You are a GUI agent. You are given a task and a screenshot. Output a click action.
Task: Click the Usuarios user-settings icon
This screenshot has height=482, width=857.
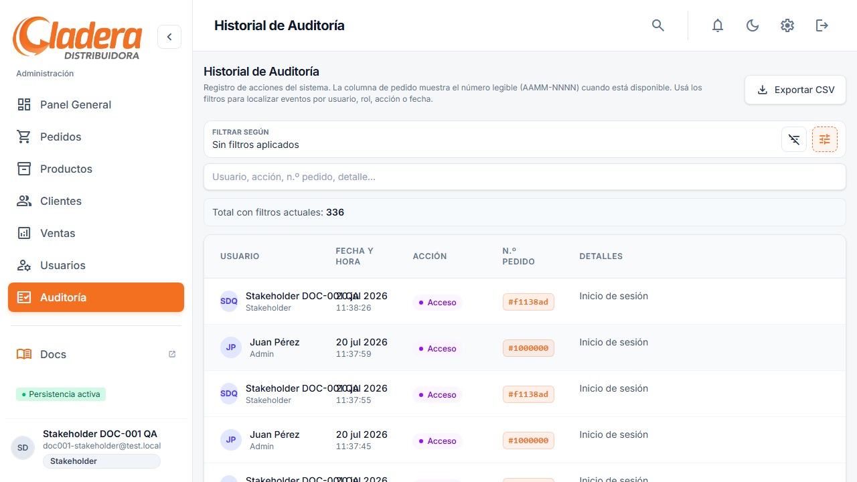(24, 265)
